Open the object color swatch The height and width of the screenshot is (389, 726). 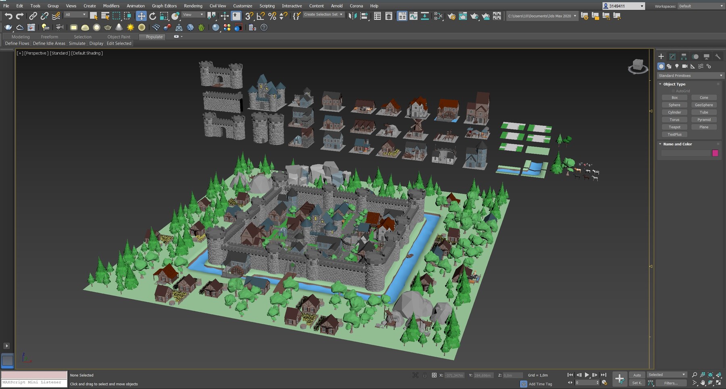(715, 153)
